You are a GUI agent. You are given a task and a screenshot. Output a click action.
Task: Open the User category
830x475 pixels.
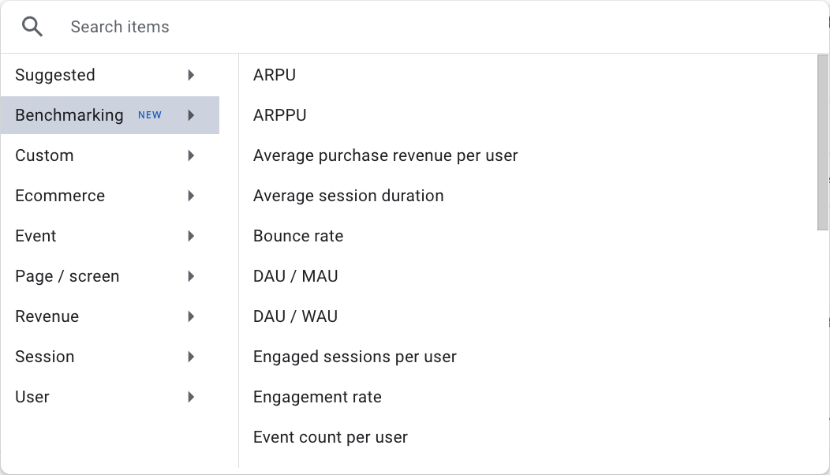(32, 397)
